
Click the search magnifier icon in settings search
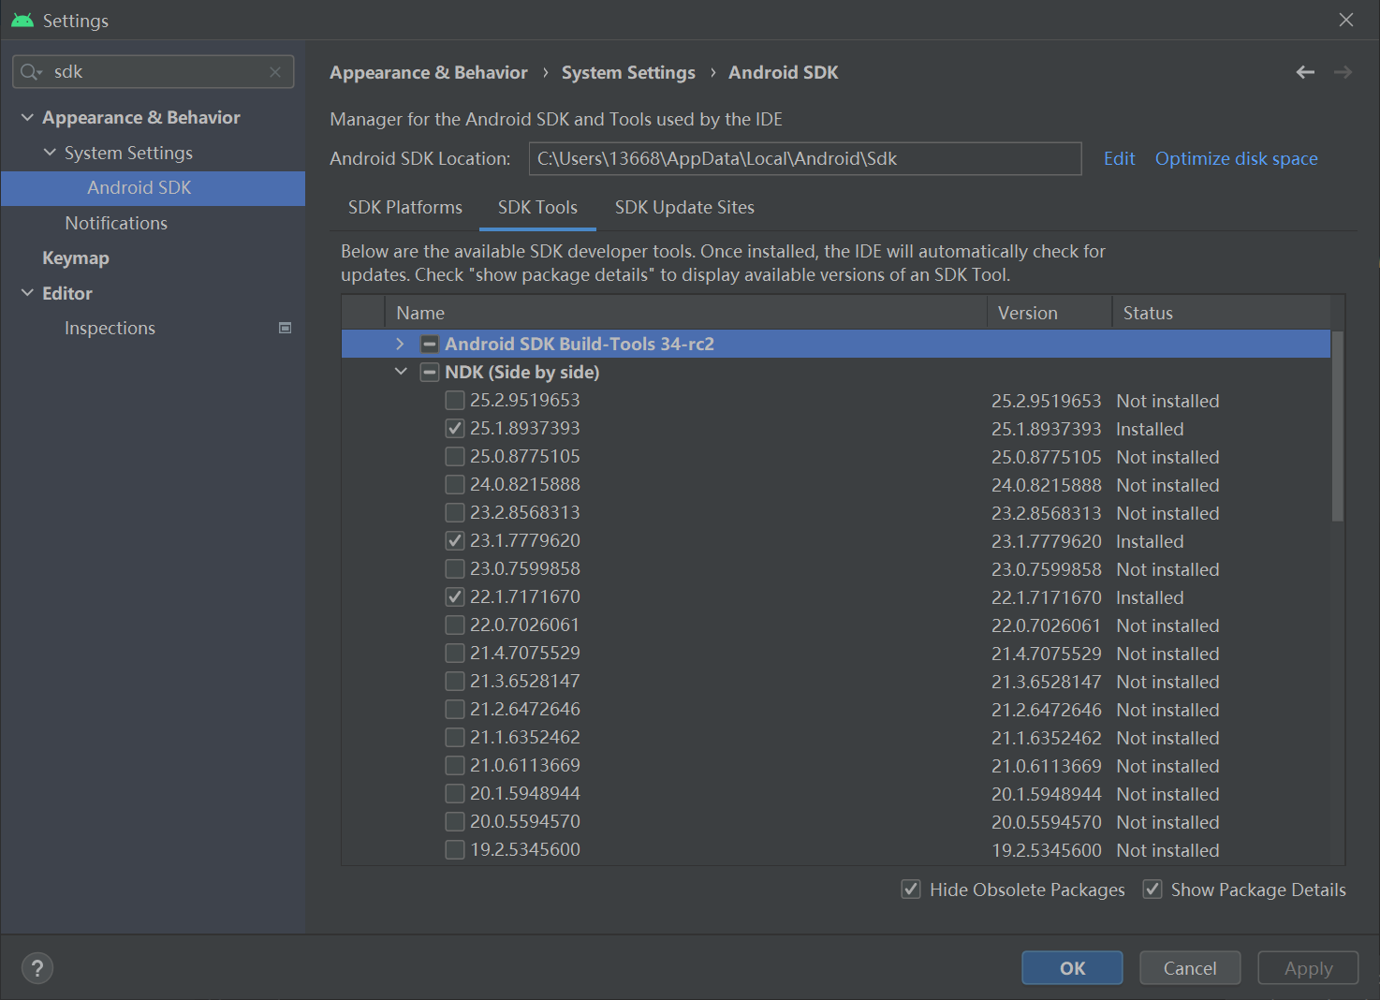[28, 72]
